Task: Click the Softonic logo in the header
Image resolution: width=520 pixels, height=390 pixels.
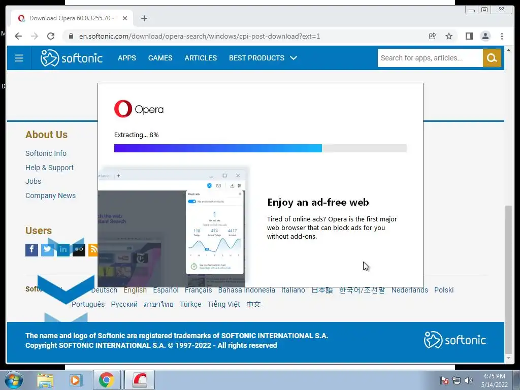Action: coord(71,58)
